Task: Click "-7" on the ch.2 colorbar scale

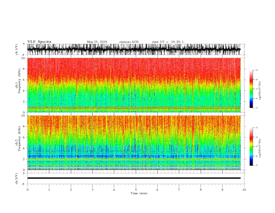Action: 256,165
